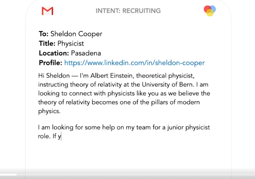Click the Location field value Pasadena
The height and width of the screenshot is (179, 255).
(x=86, y=53)
